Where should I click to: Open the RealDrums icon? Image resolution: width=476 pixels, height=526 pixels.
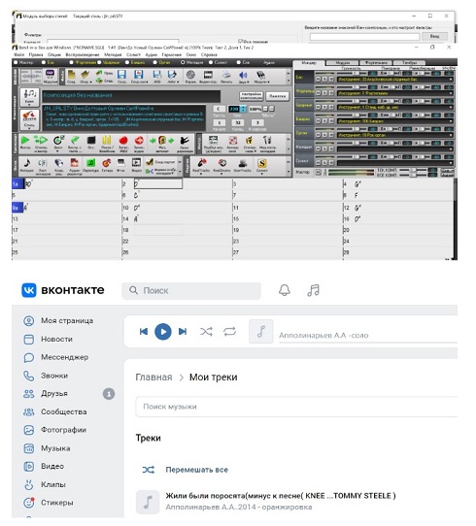click(x=222, y=163)
